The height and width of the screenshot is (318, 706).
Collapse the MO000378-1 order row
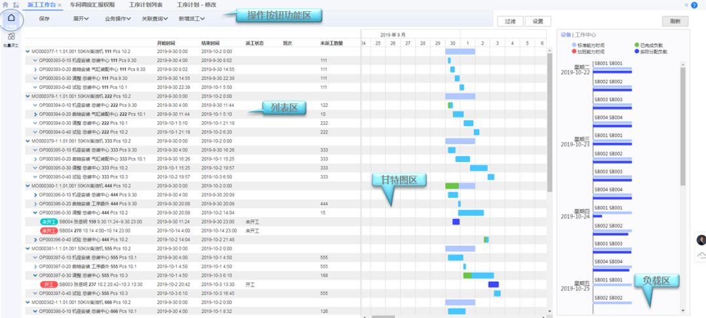coord(28,96)
